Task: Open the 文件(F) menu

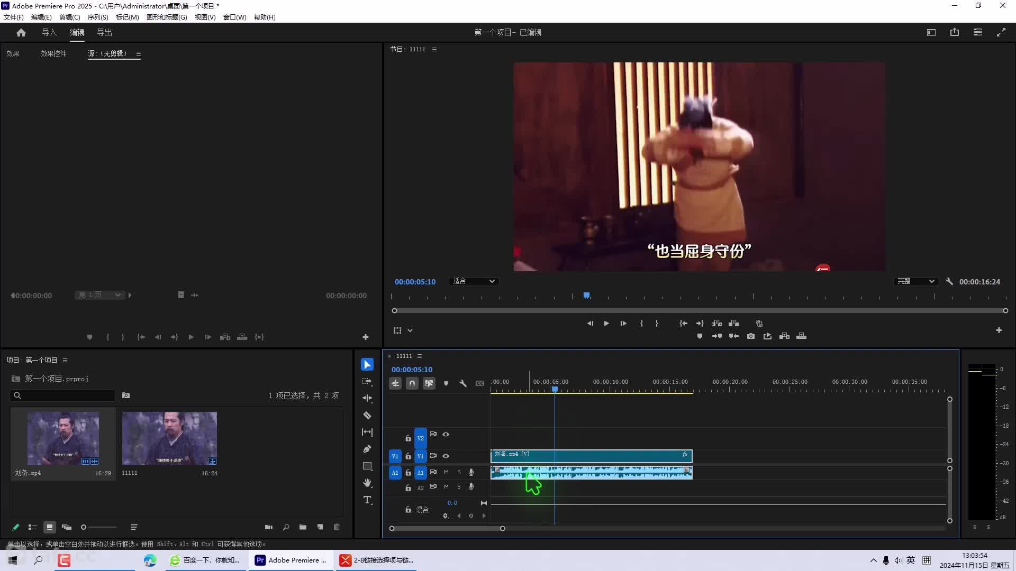Action: [14, 17]
